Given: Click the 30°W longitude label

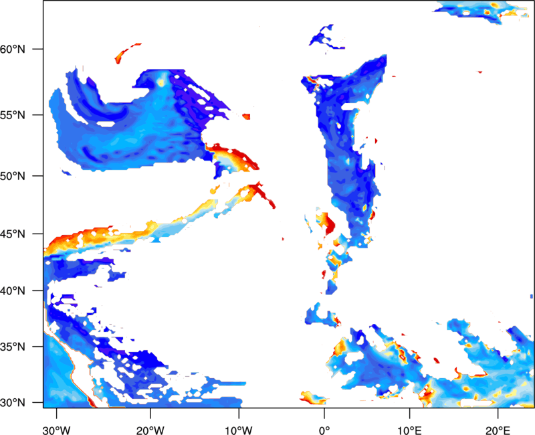Looking at the screenshot, I should coord(56,430).
